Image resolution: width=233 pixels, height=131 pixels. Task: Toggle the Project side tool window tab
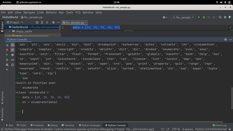[x=2, y=27]
